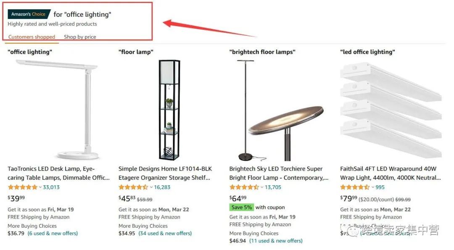Expand rating dropdown arrow beside 16,283 reviews

click(151, 187)
